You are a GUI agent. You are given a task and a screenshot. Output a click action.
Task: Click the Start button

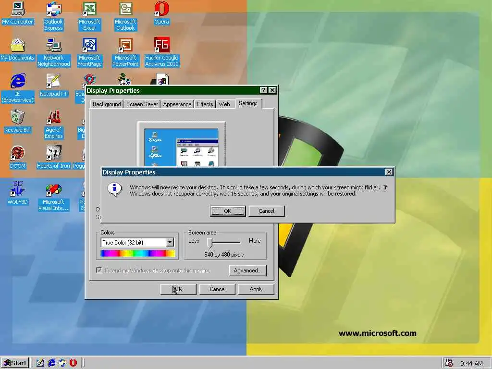(15, 363)
